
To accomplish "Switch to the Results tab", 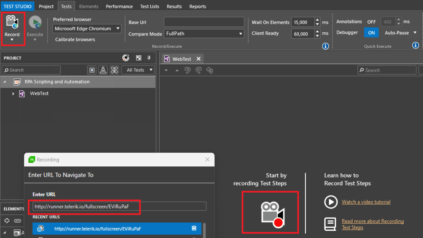I will (174, 6).
